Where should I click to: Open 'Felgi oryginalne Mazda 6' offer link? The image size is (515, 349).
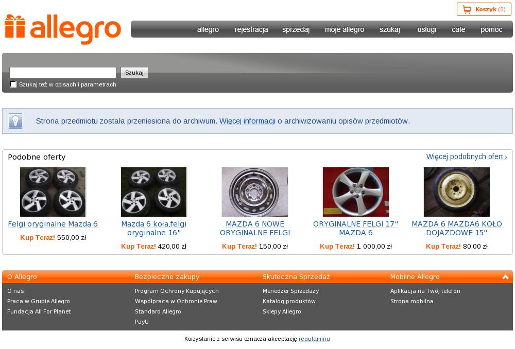[53, 224]
